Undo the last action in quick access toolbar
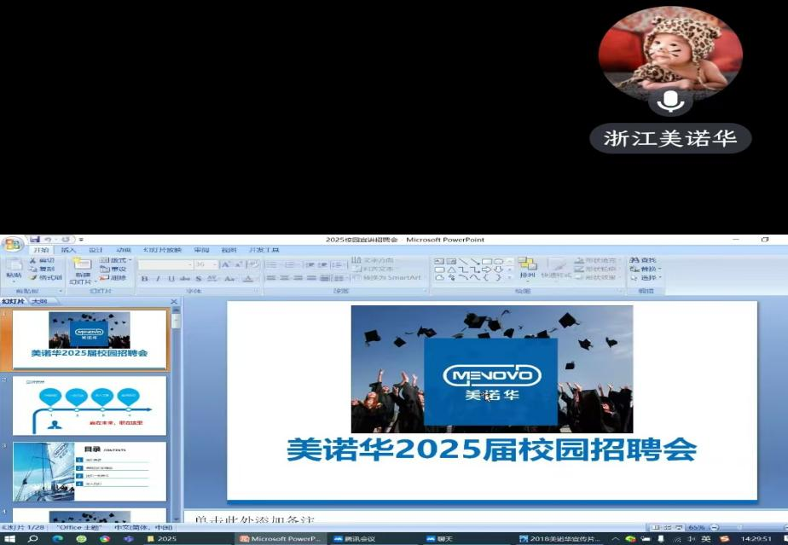This screenshot has width=788, height=545. pos(48,240)
